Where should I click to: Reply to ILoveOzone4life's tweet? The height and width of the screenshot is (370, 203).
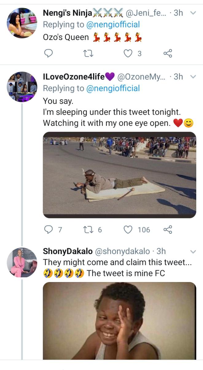tap(49, 229)
